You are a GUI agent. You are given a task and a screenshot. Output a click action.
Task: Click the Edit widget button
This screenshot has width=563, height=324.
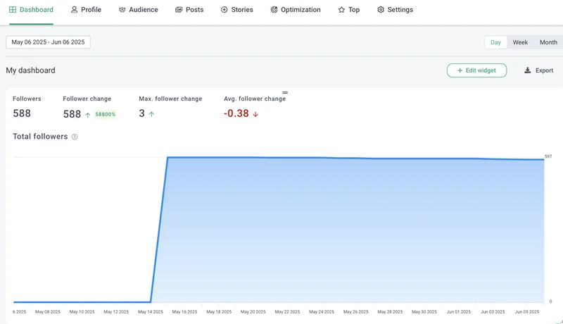477,70
